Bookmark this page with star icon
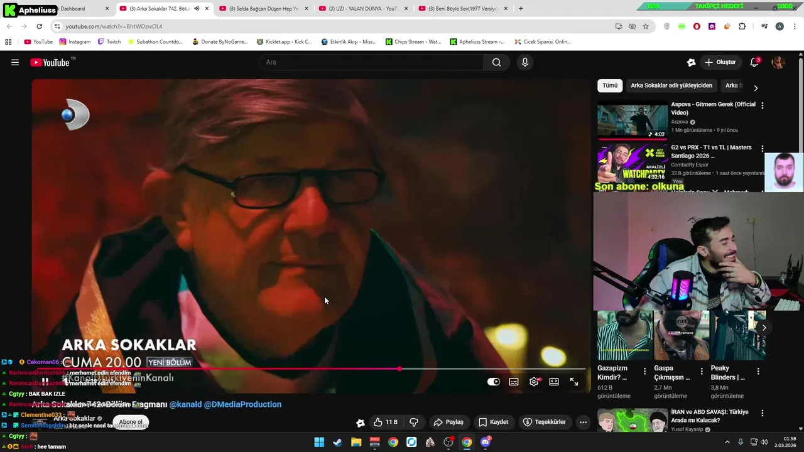This screenshot has height=452, width=804. coord(646,26)
